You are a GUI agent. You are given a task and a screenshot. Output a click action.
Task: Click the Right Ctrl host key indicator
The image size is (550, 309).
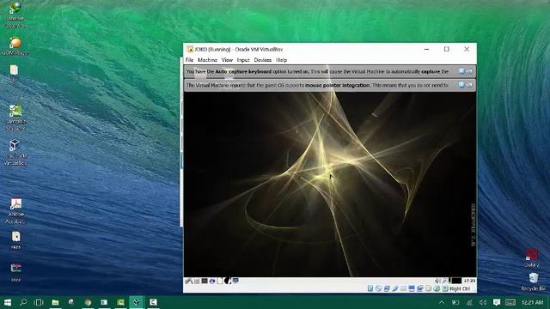pyautogui.click(x=460, y=288)
